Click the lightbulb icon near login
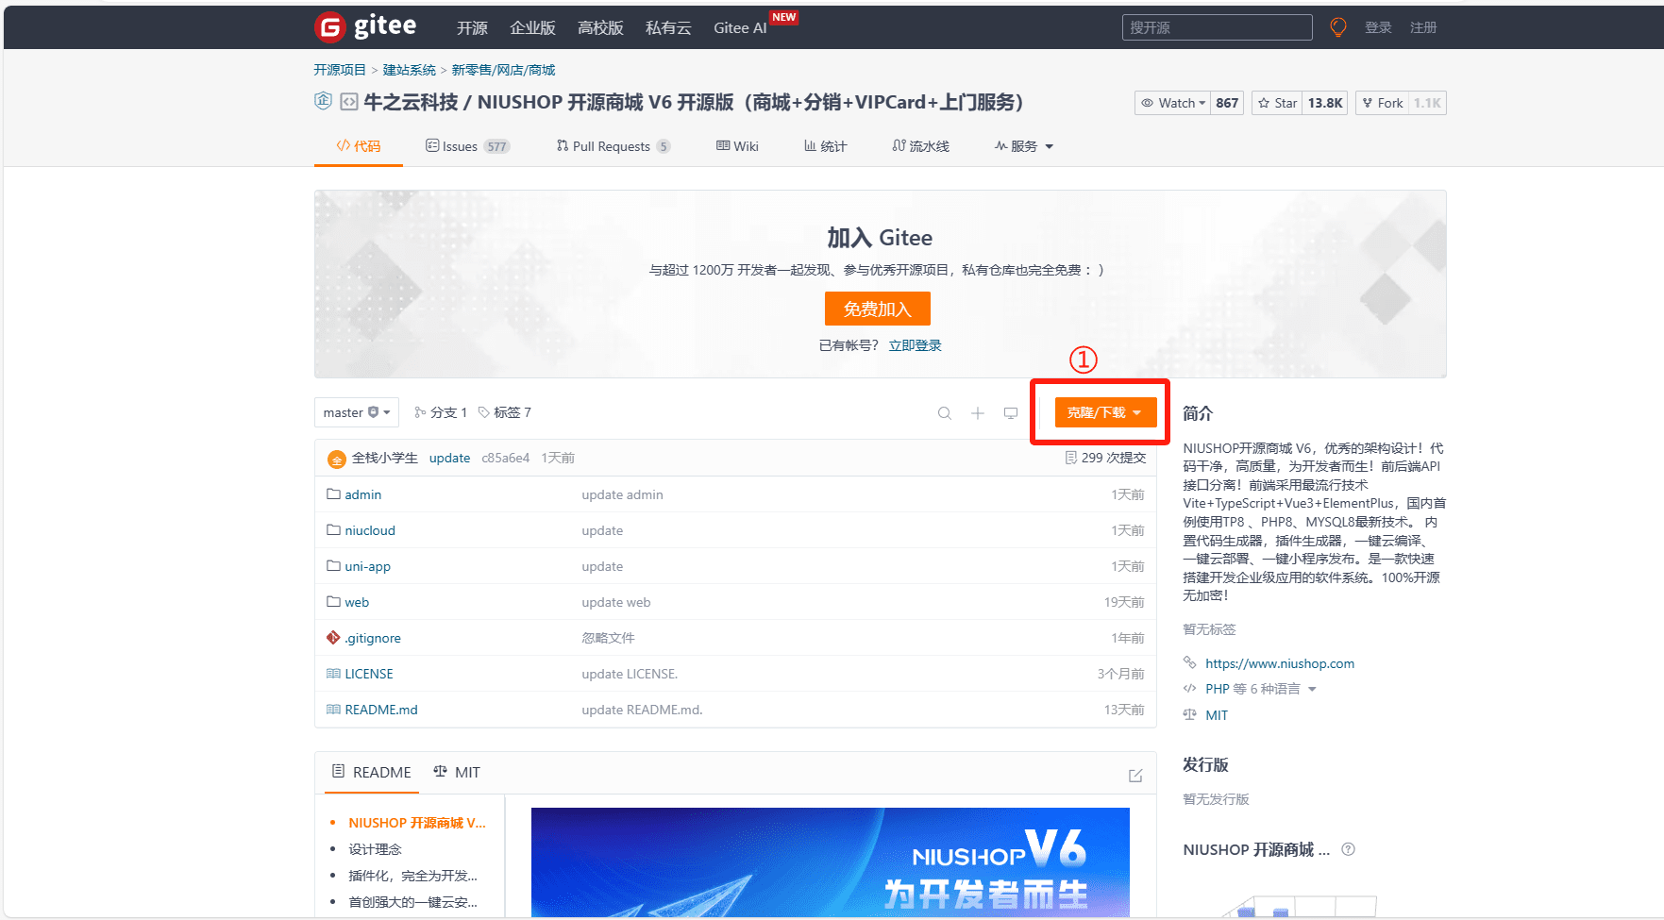 point(1337,27)
